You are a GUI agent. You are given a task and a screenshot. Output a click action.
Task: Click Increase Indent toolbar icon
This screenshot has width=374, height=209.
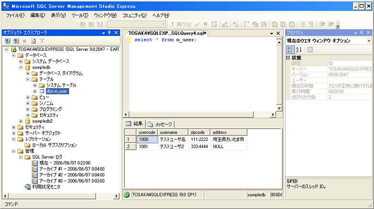tap(331, 24)
